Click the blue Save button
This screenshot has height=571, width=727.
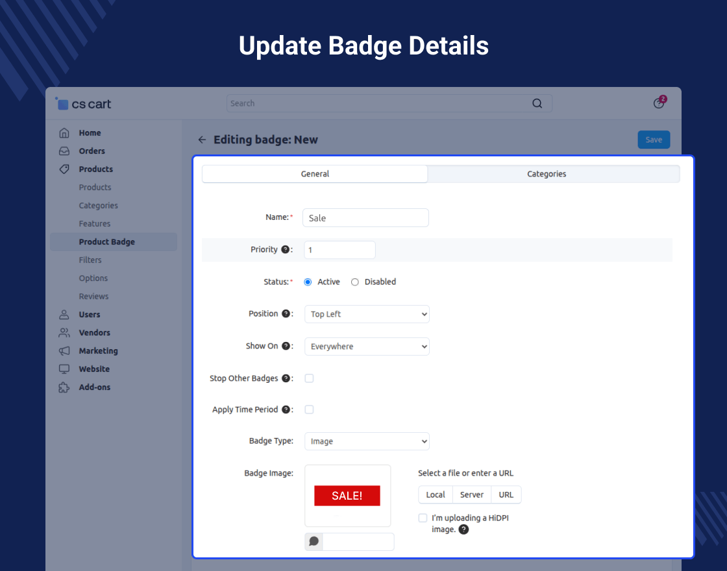click(654, 140)
